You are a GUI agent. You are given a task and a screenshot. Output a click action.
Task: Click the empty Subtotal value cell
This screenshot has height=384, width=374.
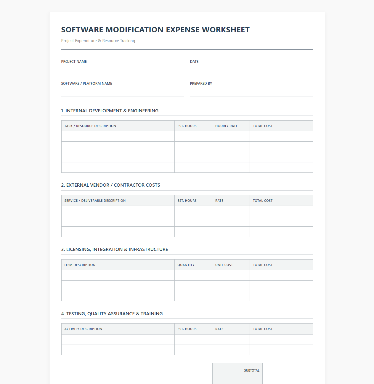[288, 370]
